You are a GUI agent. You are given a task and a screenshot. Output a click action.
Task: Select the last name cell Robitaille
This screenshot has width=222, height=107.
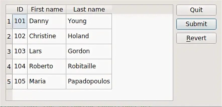tap(89, 66)
